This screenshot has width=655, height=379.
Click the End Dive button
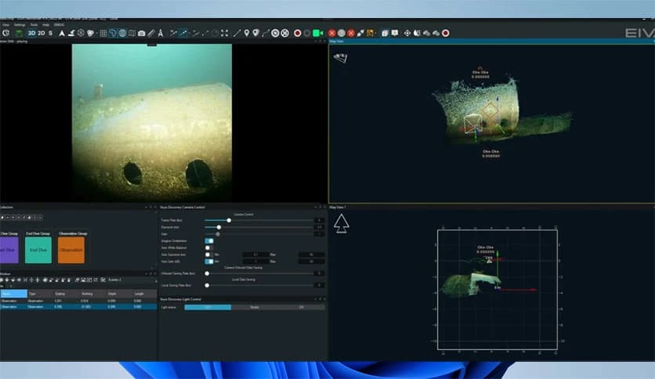38,250
